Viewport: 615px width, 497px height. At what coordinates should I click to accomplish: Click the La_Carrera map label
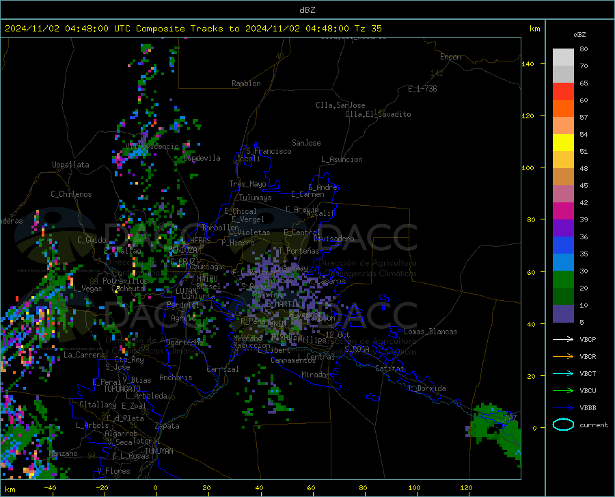[x=84, y=355]
